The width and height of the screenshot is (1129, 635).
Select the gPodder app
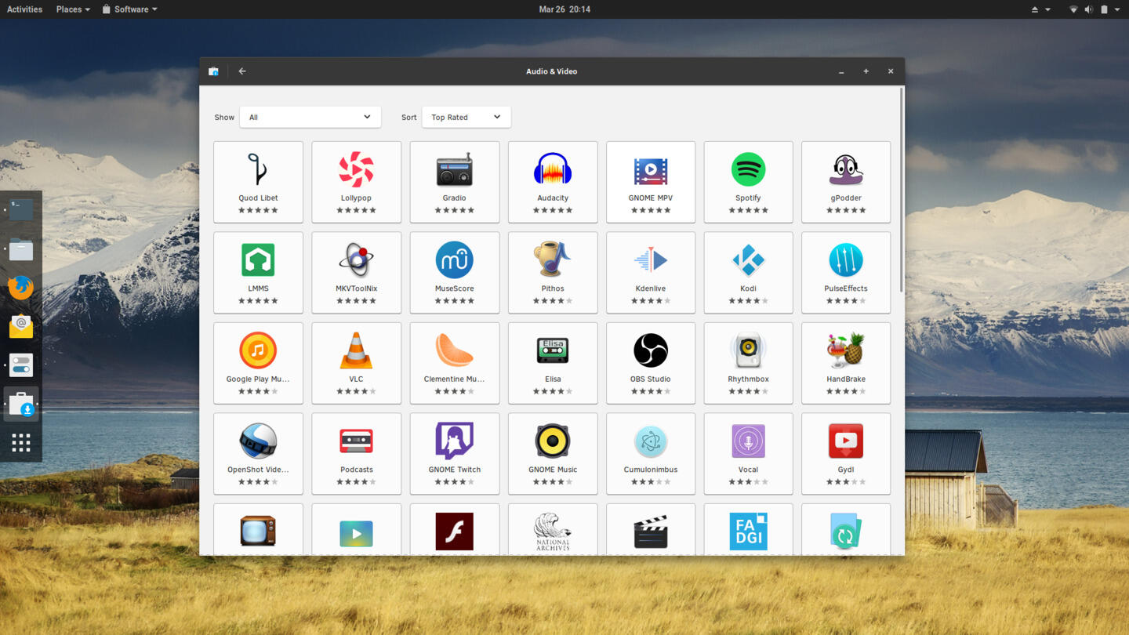point(846,182)
